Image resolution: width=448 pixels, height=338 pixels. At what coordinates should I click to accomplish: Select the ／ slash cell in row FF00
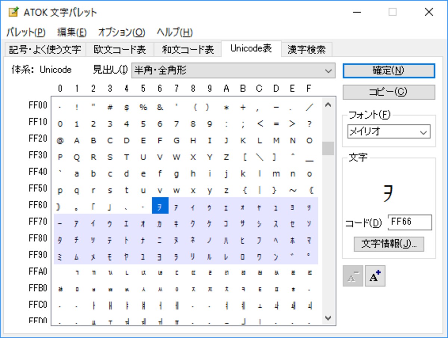click(x=309, y=107)
